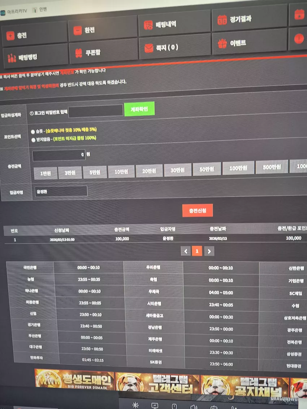Click the 신청날짜 column header
The height and width of the screenshot is (409, 307).
(62, 230)
